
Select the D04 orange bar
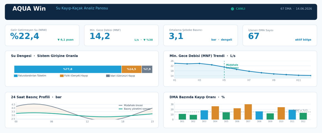[x=215, y=113]
